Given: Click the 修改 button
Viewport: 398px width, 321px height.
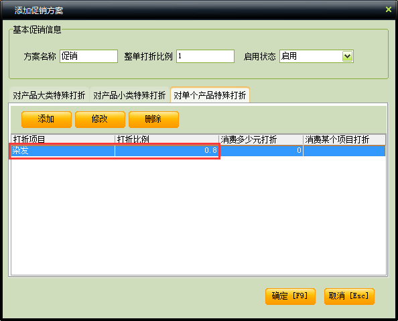Looking at the screenshot, I should point(100,119).
